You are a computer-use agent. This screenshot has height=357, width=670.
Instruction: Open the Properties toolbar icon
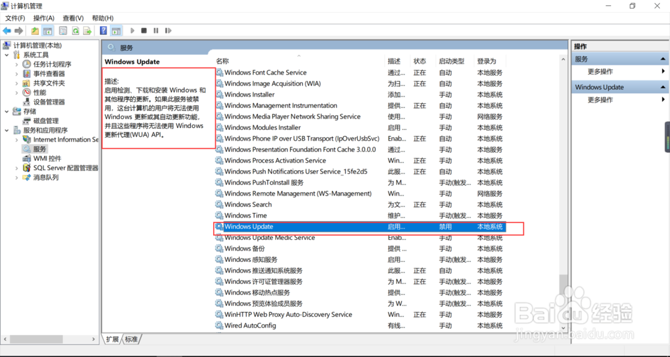pyautogui.click(x=63, y=31)
